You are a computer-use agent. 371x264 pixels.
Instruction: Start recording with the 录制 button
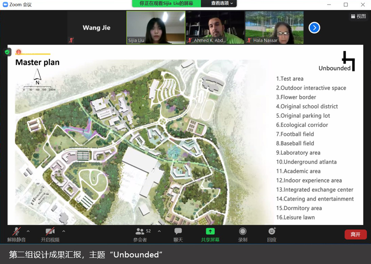click(243, 234)
